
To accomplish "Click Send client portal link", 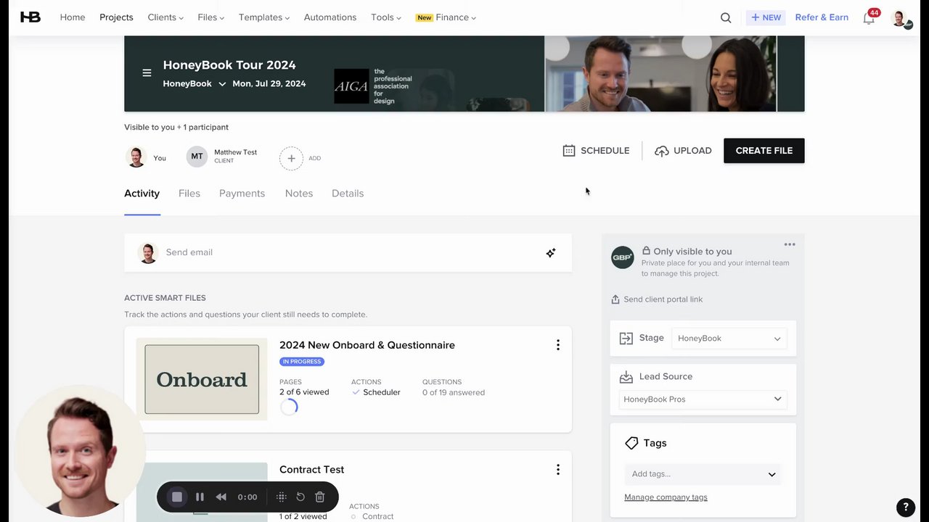I will [x=657, y=299].
